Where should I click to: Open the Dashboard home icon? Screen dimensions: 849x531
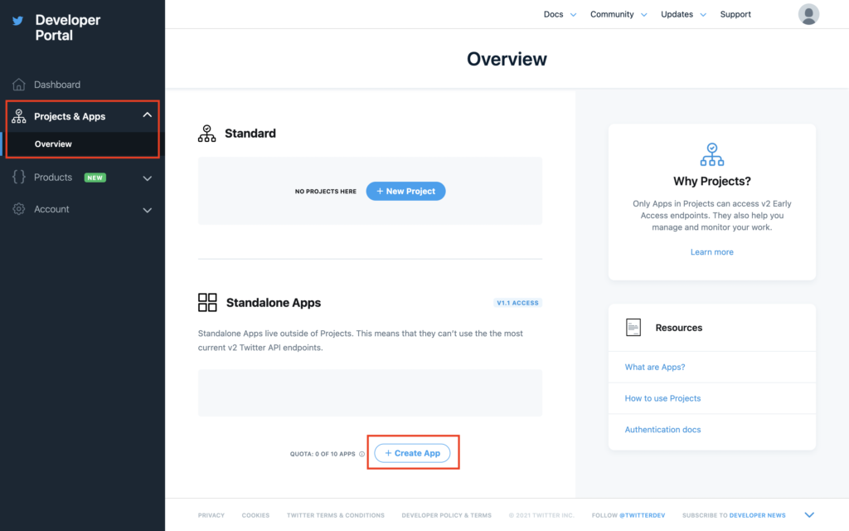click(x=19, y=85)
